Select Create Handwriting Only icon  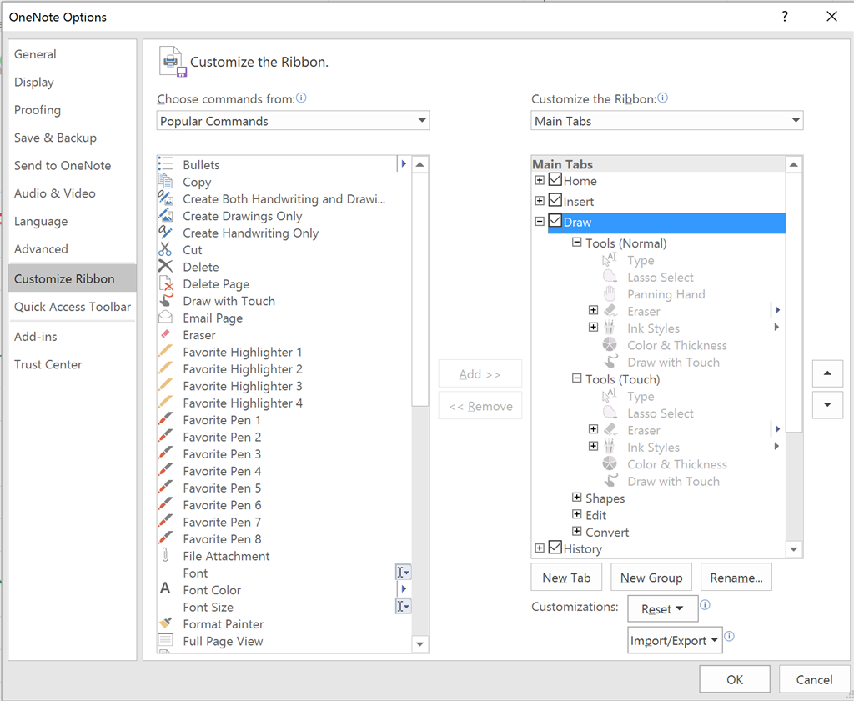tap(166, 233)
